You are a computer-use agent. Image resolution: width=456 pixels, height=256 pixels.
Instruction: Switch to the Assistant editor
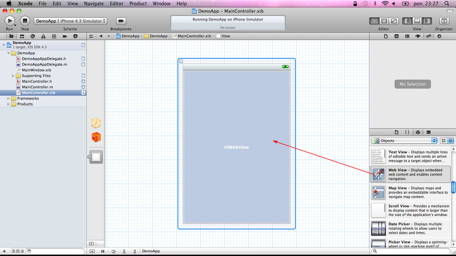384,21
